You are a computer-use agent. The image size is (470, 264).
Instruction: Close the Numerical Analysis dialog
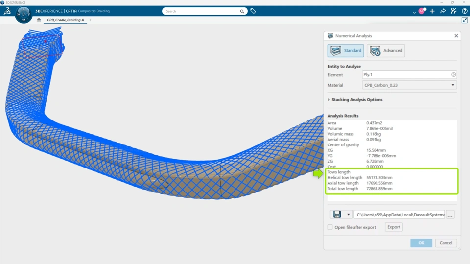click(456, 36)
